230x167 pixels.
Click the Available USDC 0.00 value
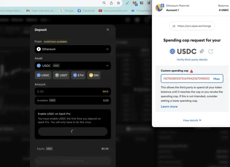[106, 101]
